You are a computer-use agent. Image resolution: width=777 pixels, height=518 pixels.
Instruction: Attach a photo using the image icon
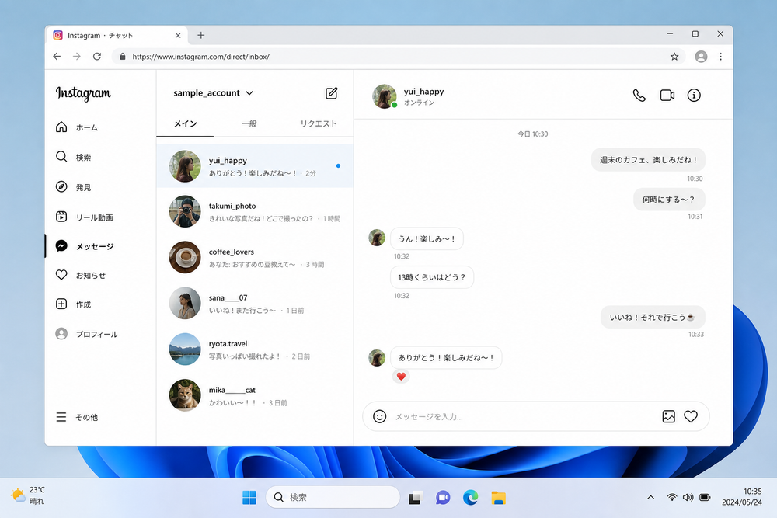[x=668, y=416]
